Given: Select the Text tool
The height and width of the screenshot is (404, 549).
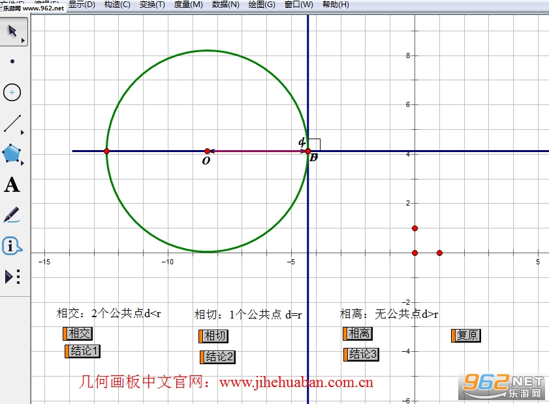Looking at the screenshot, I should coord(12,185).
